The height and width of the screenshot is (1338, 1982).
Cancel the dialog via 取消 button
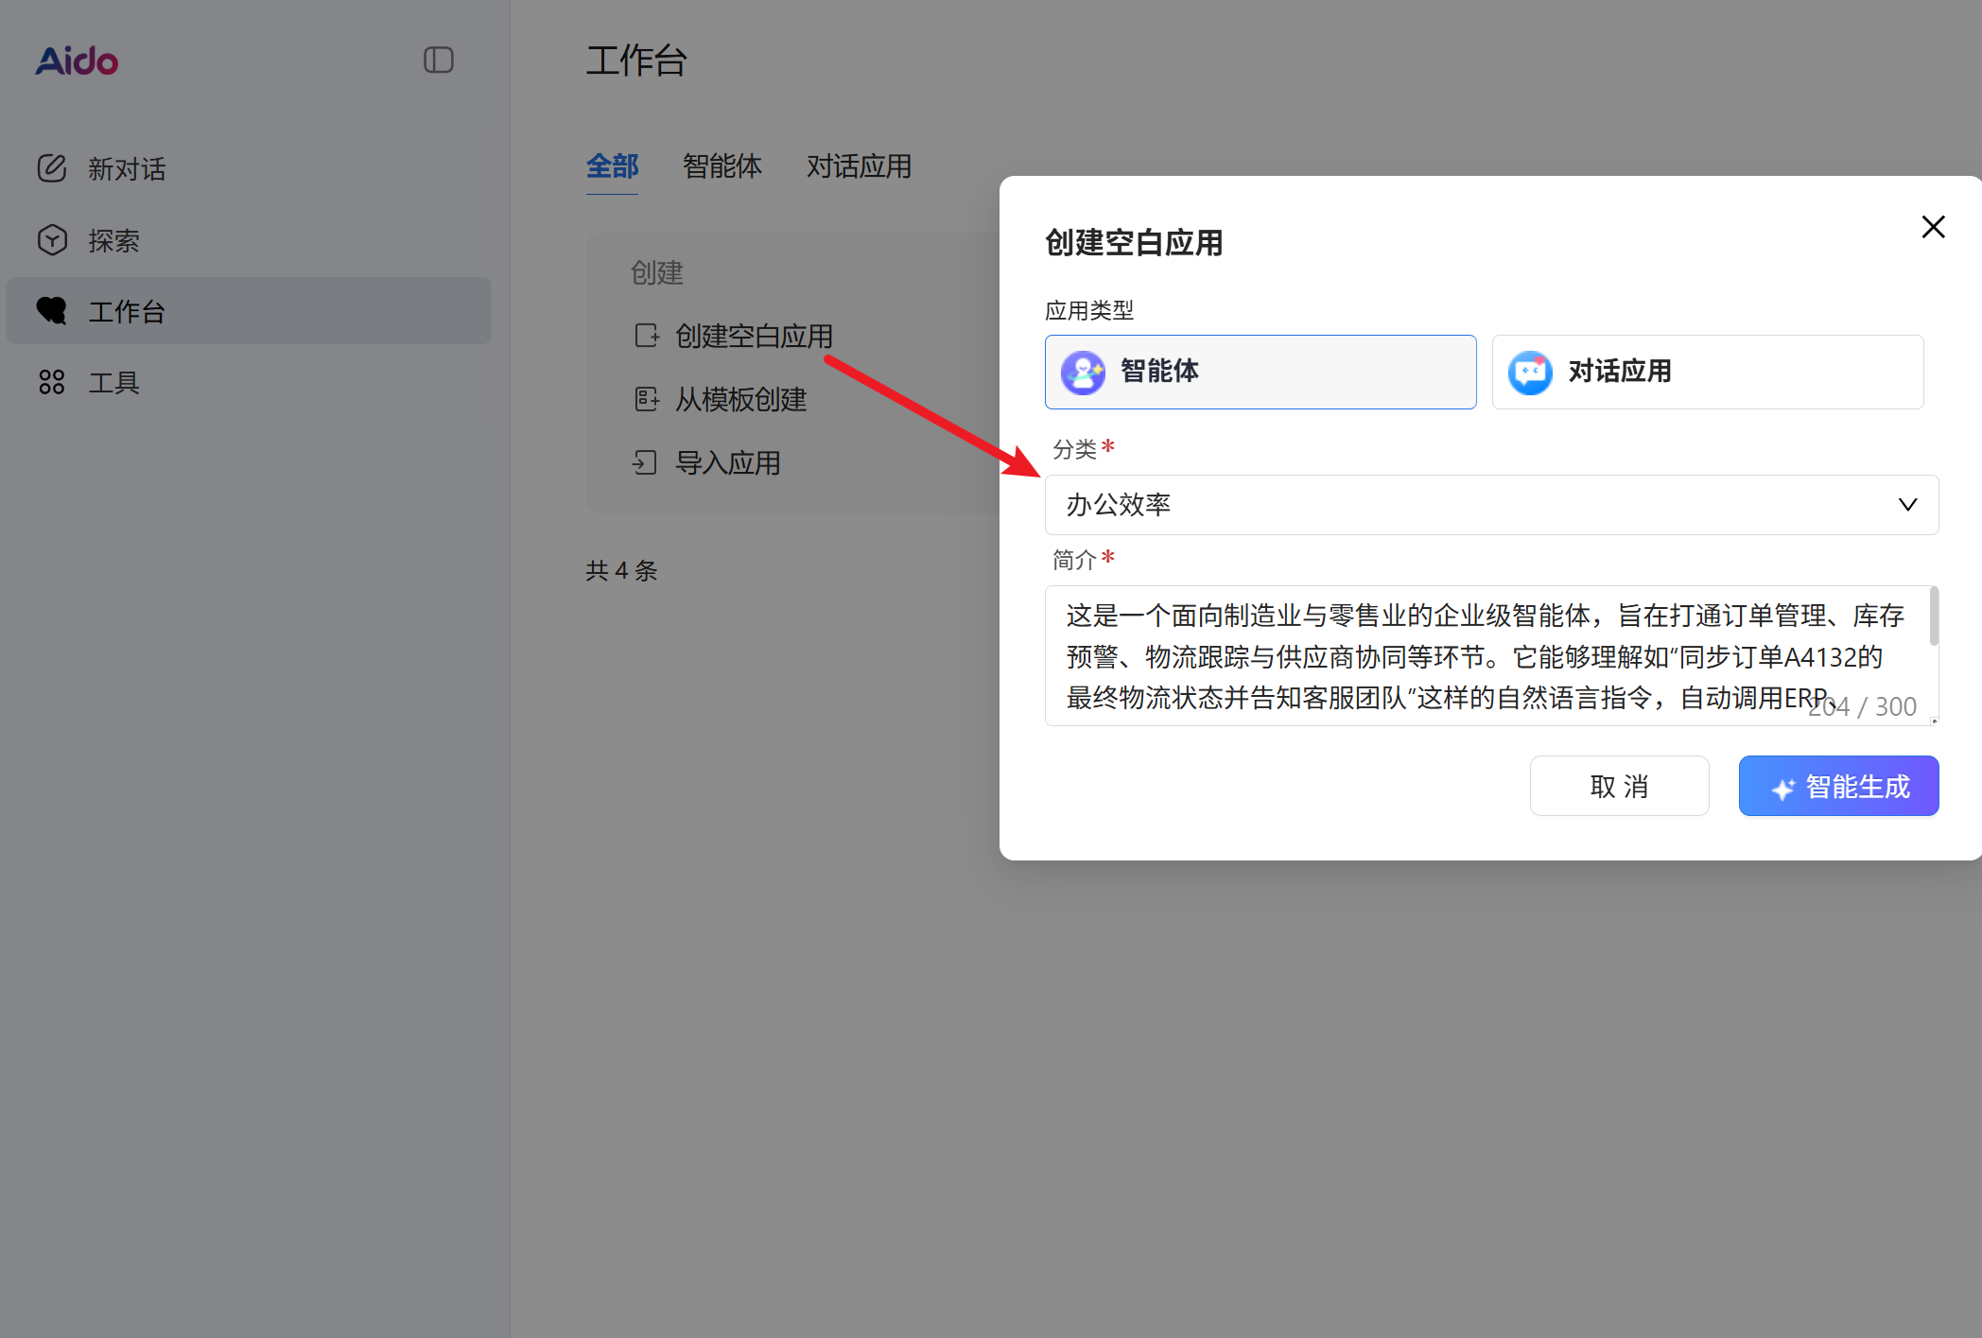point(1619,786)
